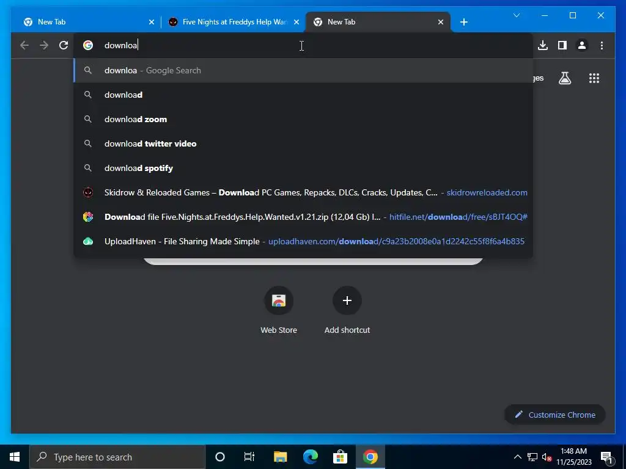Minimize the Chrome window
This screenshot has height=469, width=626.
click(545, 15)
